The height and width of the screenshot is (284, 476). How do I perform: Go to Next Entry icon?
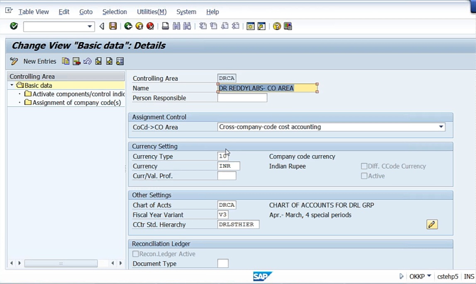pos(109,61)
